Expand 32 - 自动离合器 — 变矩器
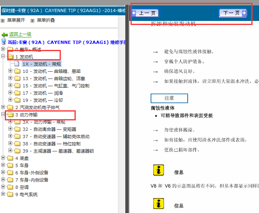259x213 pixels. [x=10, y=128]
